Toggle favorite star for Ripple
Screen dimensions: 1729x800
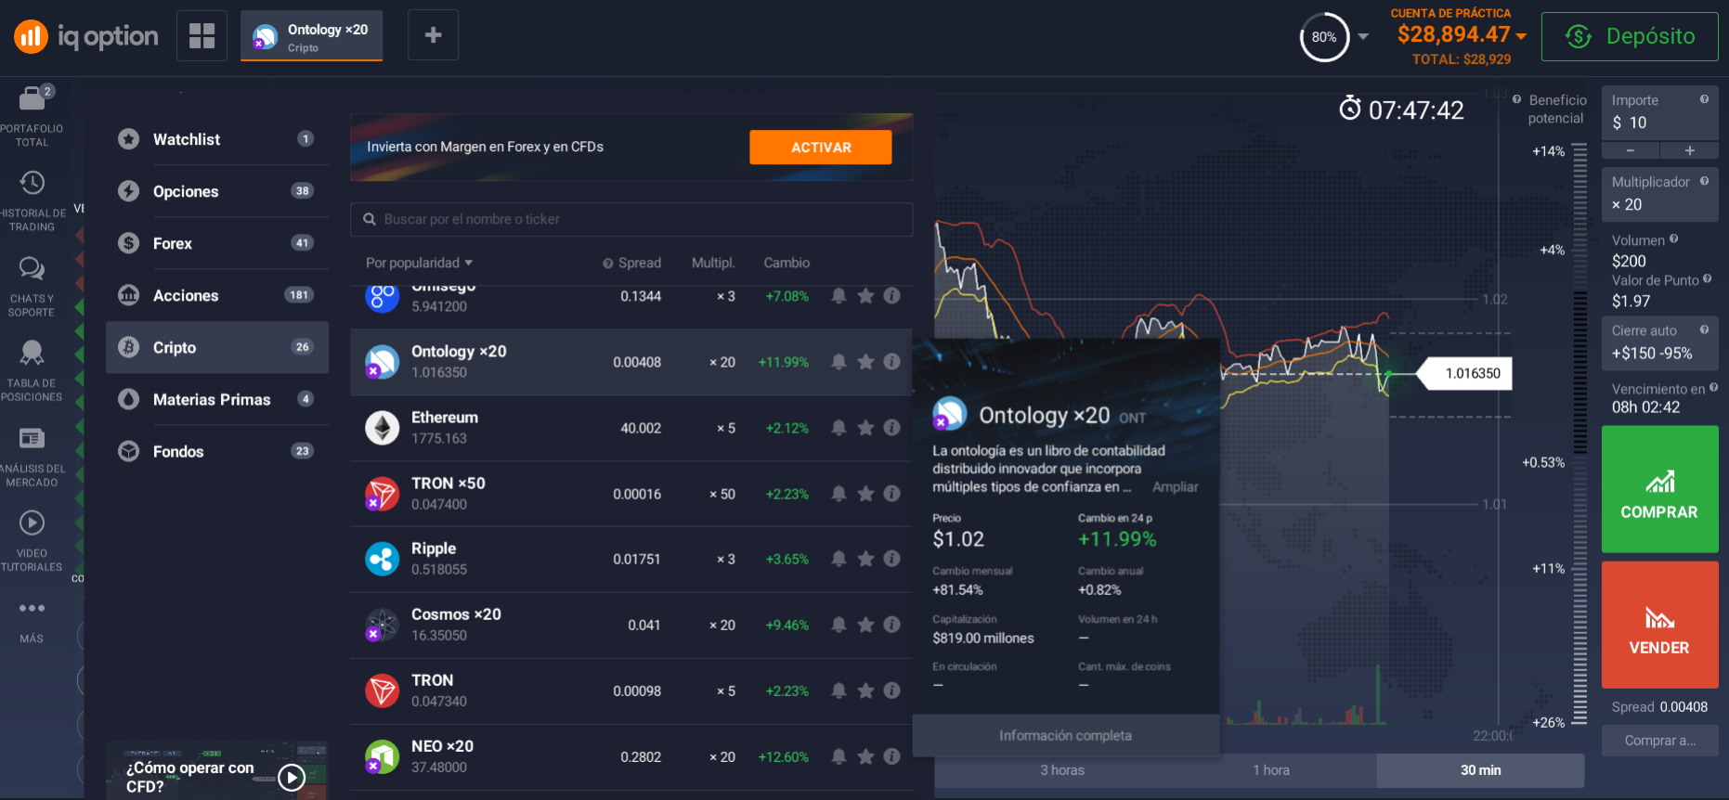[865, 559]
